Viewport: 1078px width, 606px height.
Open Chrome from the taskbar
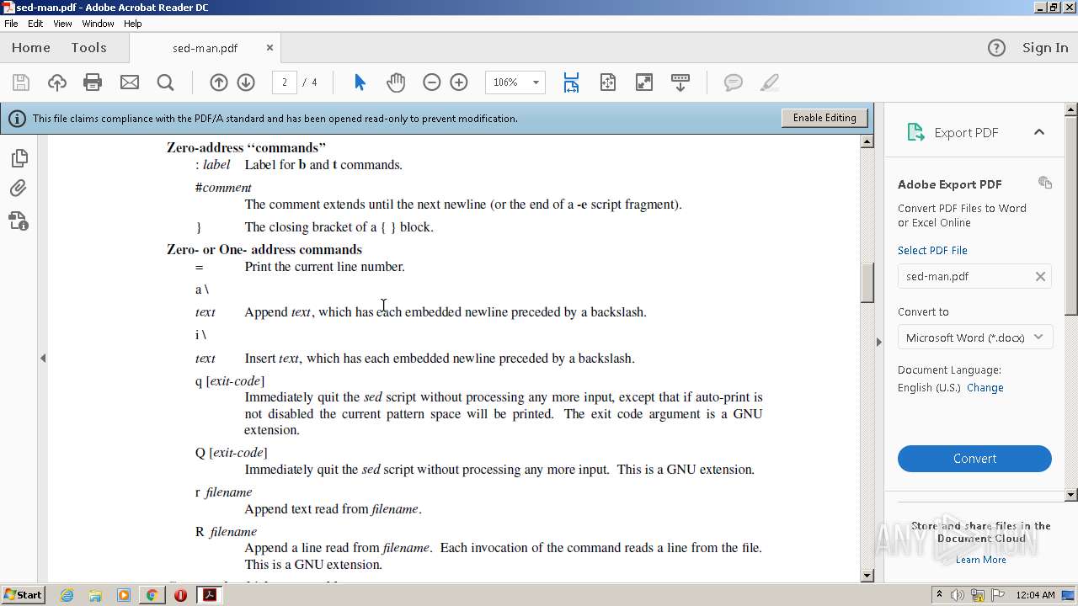152,595
